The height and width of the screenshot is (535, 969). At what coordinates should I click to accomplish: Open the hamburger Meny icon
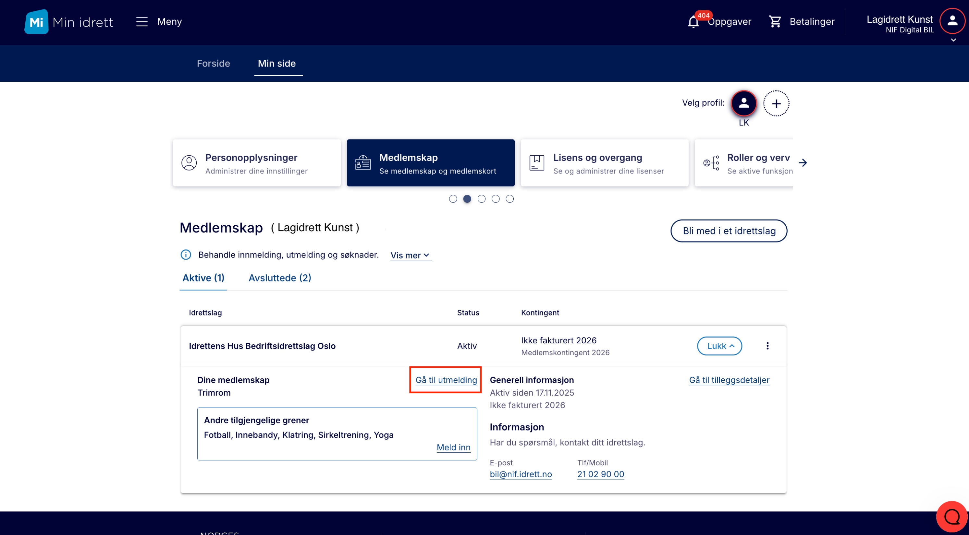[142, 22]
